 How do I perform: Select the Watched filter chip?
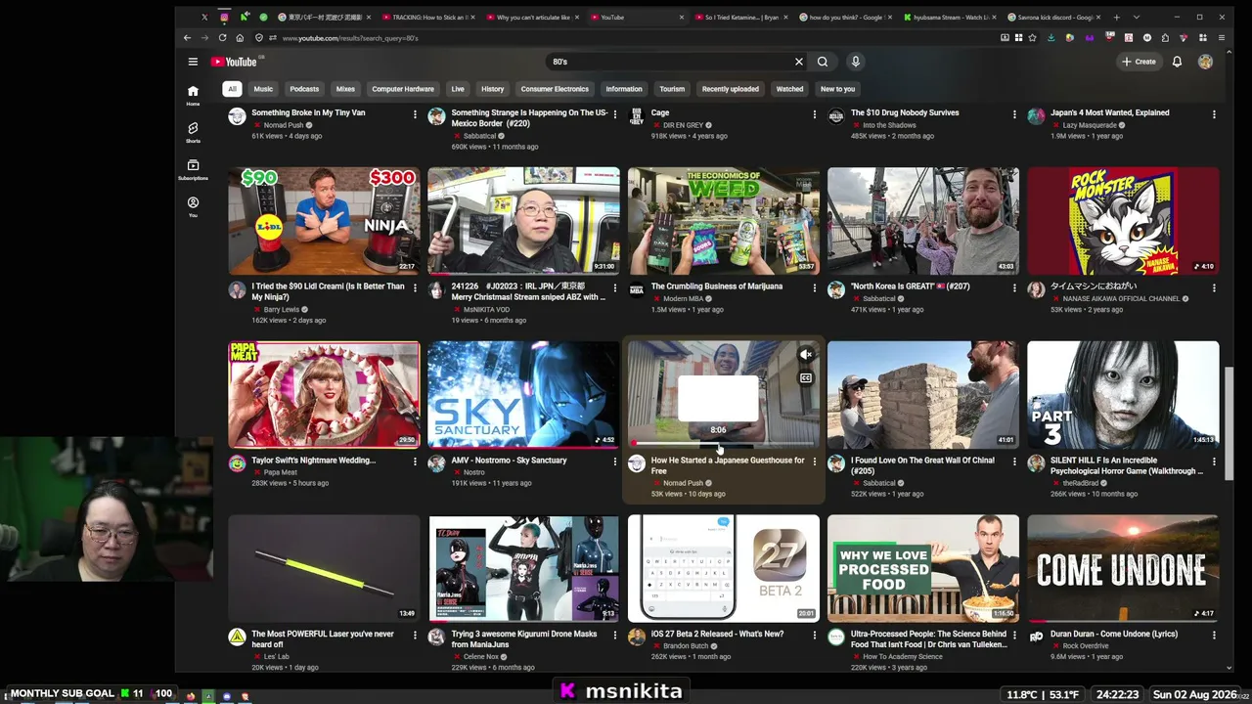point(789,89)
